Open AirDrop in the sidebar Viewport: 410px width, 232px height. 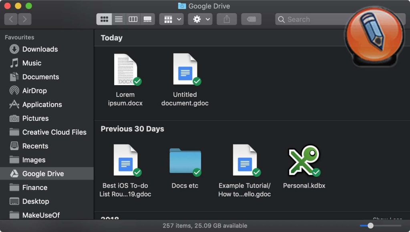click(47, 91)
